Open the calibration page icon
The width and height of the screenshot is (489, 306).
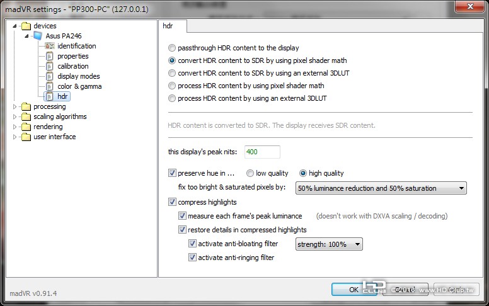click(50, 66)
